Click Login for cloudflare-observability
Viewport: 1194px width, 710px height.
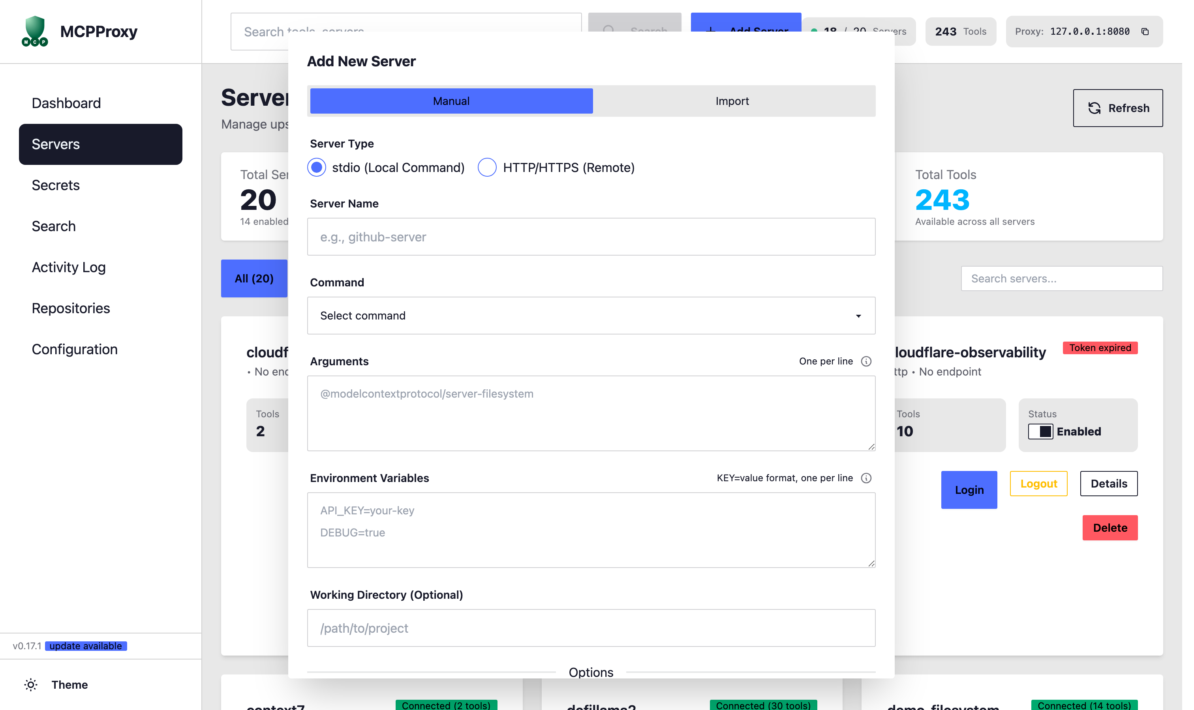(969, 490)
